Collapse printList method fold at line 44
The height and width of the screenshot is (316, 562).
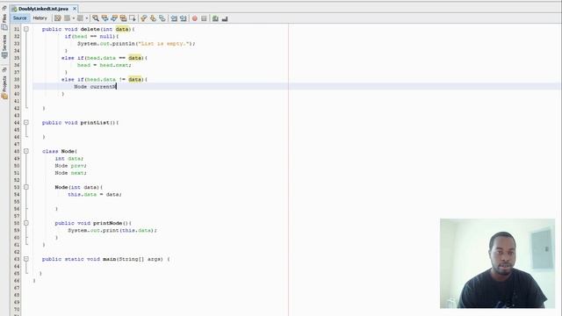tap(26, 123)
